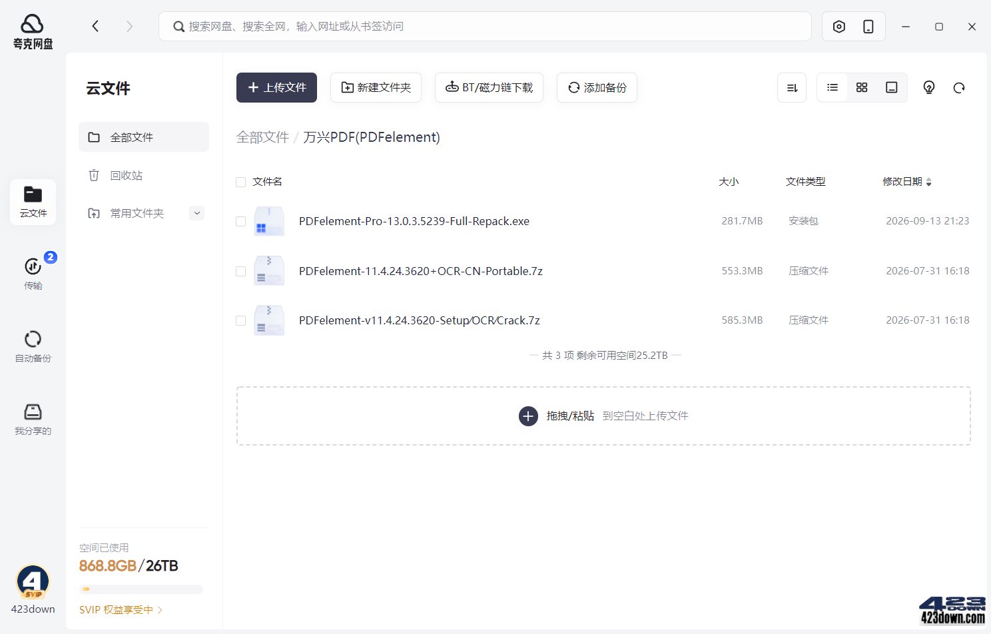991x634 pixels.
Task: Click the plus icon in upload drop zone
Action: tap(528, 416)
